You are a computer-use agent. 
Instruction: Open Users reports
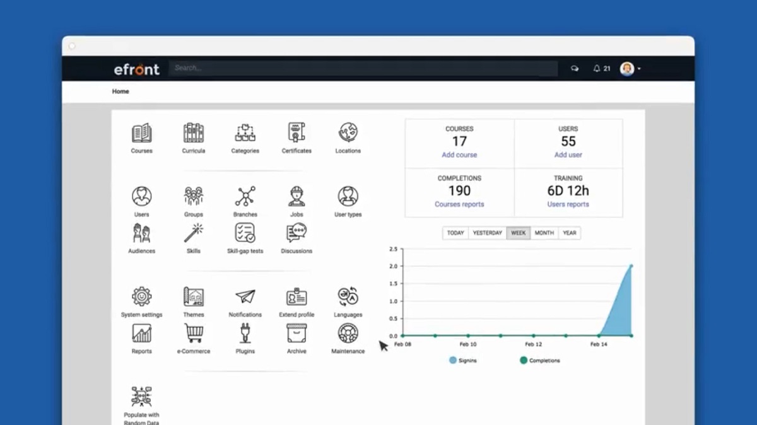point(568,204)
